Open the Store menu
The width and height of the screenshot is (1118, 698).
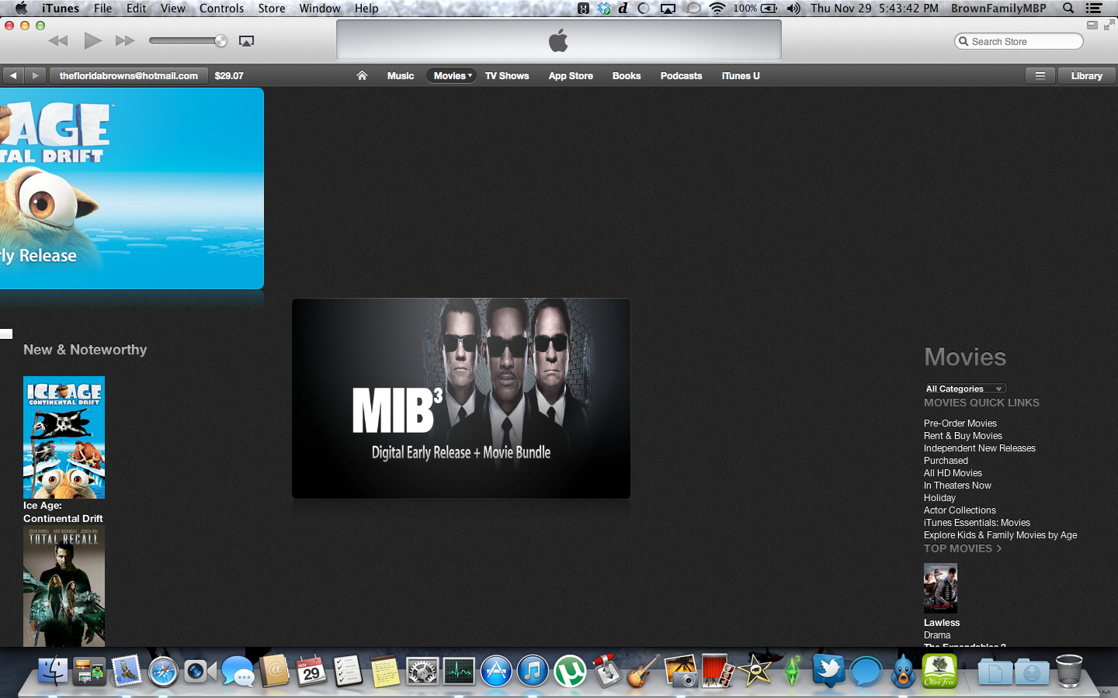click(x=272, y=9)
